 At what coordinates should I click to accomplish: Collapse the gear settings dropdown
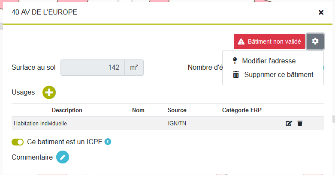click(x=315, y=42)
